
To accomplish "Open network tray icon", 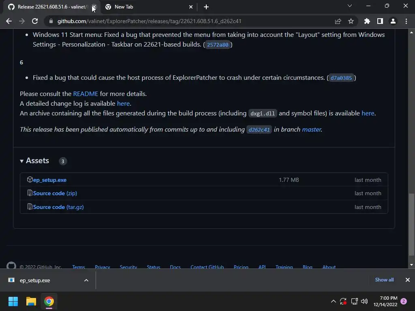I will (354, 301).
